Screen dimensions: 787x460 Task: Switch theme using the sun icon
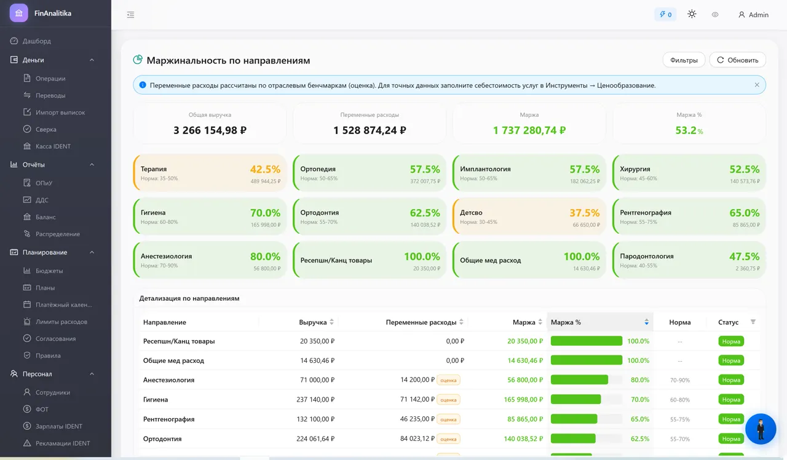[692, 14]
